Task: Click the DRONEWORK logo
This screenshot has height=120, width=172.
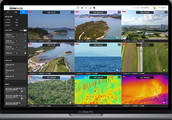Action: coord(16,8)
